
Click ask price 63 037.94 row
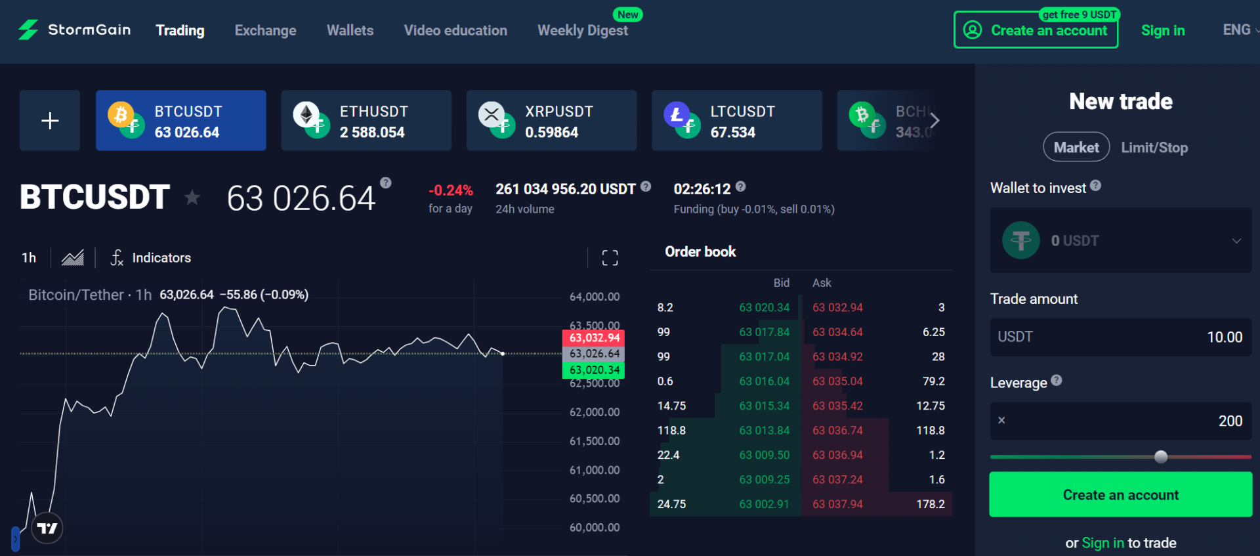click(837, 504)
